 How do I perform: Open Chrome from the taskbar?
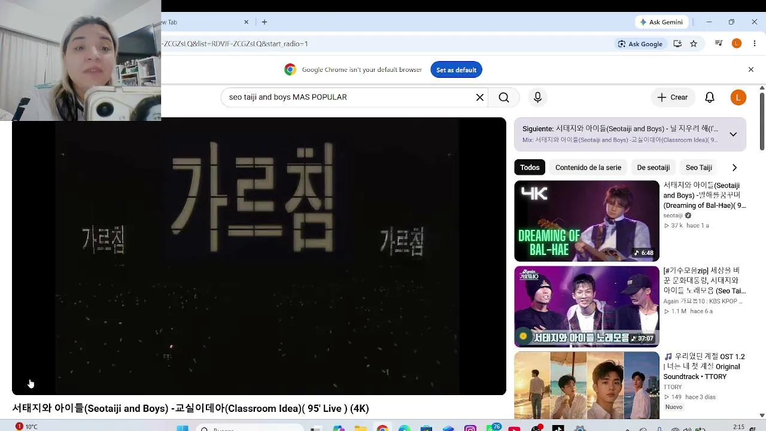pos(382,428)
